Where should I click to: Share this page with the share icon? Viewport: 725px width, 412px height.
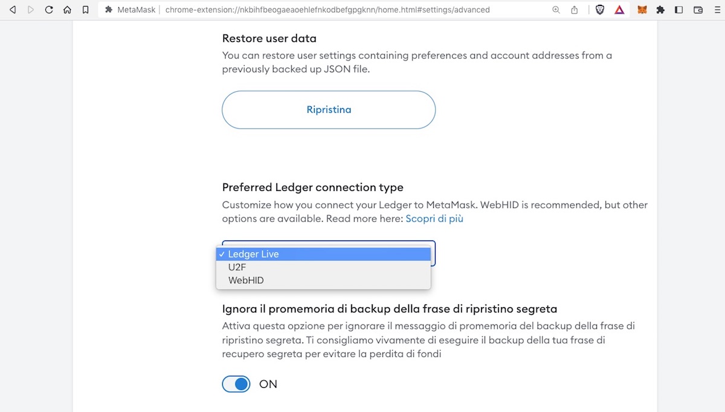click(575, 10)
